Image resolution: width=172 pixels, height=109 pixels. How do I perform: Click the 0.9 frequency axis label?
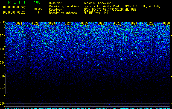2,63
